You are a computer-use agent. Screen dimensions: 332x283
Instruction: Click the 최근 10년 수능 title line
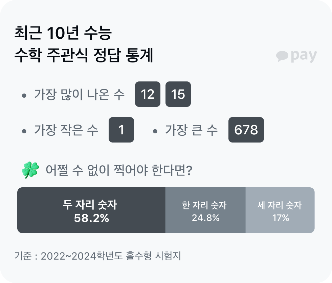click(63, 33)
